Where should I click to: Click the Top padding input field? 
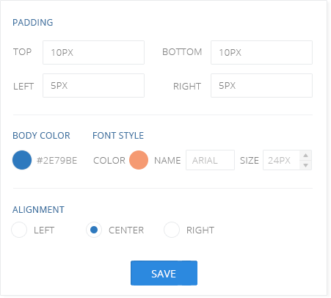(93, 53)
